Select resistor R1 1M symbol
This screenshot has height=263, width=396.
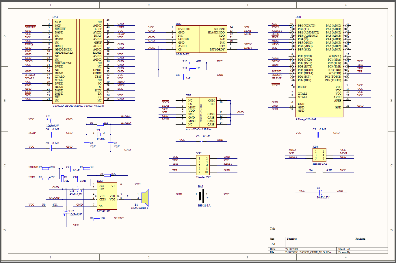pyautogui.click(x=100, y=124)
